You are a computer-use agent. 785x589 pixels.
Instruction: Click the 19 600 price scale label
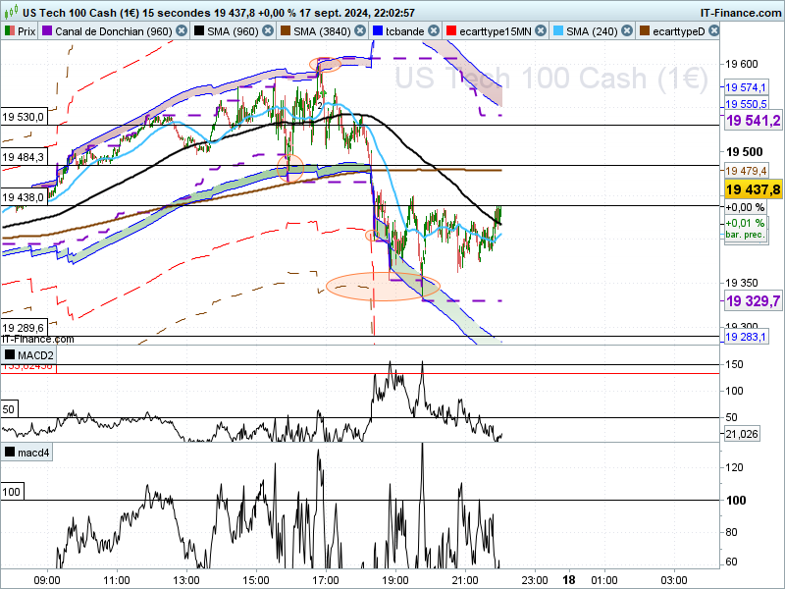pos(742,64)
